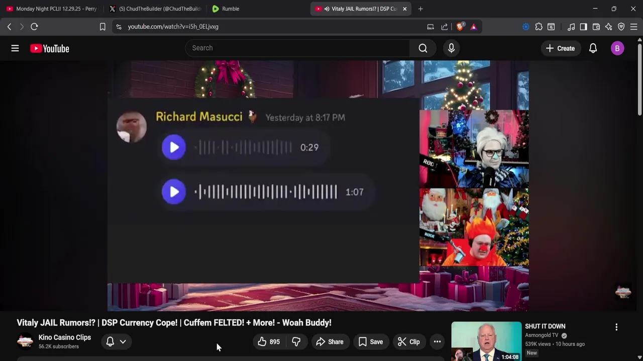View site information icon in address bar
The height and width of the screenshot is (361, 643).
119,27
